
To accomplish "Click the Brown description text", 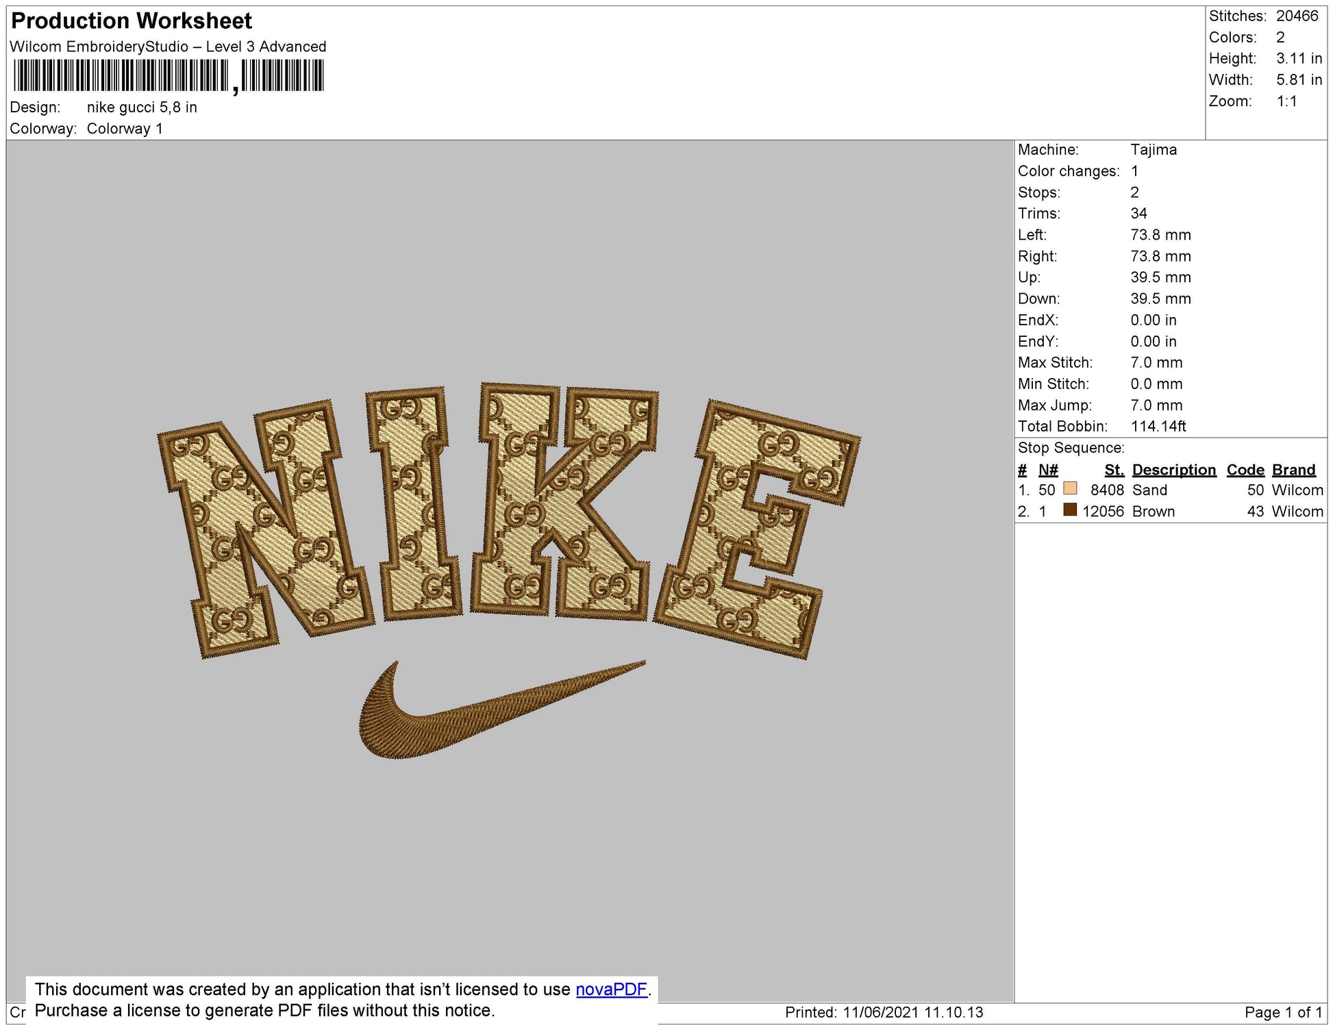I will (x=1154, y=512).
